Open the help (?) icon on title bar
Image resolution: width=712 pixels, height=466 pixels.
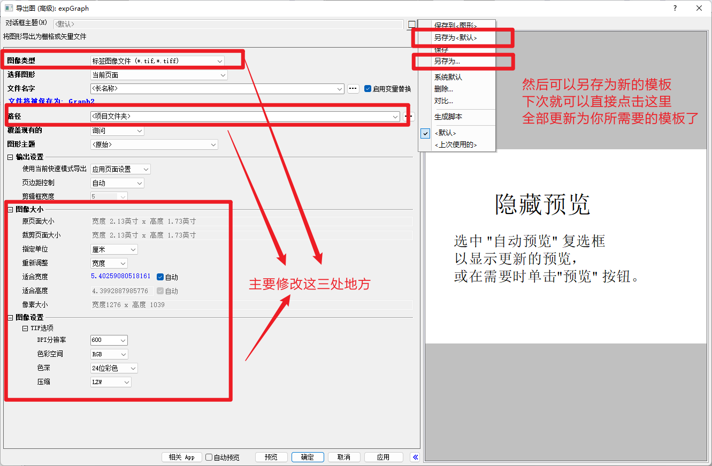(x=675, y=8)
